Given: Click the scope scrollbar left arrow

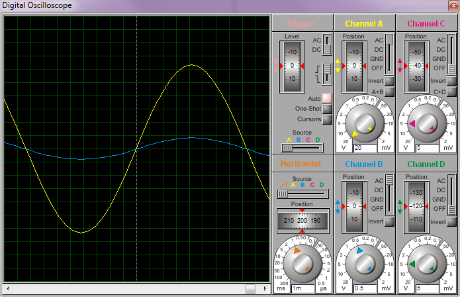Looking at the screenshot, I should (x=8, y=288).
